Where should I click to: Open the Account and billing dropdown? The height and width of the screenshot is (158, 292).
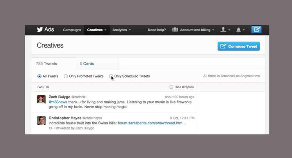pyautogui.click(x=197, y=30)
